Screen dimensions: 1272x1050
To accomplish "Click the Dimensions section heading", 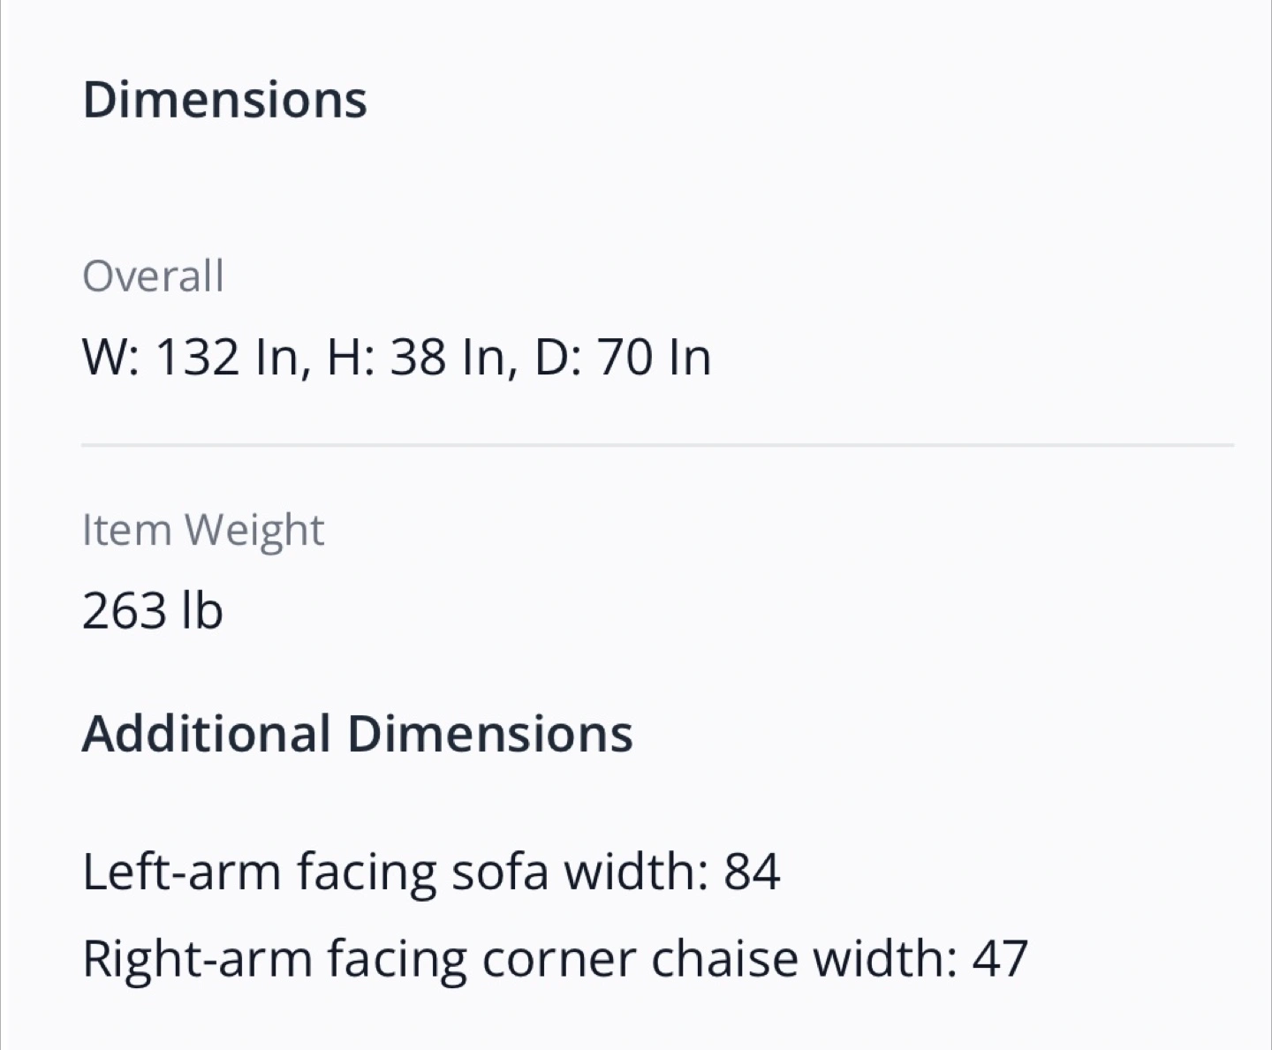I will tap(224, 99).
